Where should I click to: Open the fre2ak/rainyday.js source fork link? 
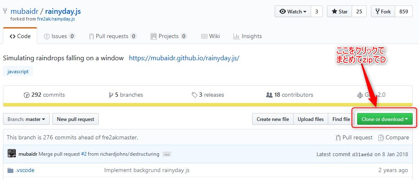coord(56,19)
